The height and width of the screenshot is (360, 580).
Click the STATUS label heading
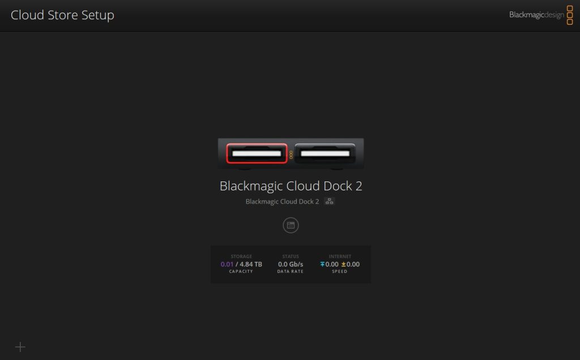pos(291,257)
